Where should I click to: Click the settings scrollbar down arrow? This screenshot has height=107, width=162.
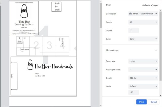pos(160,95)
